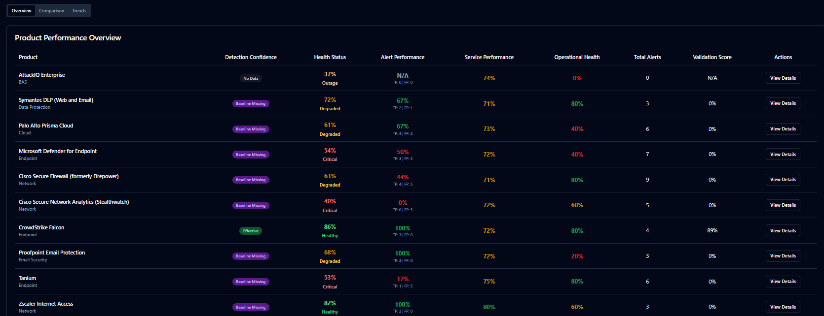
Task: Click the 89% validation score
Action: pyautogui.click(x=712, y=230)
